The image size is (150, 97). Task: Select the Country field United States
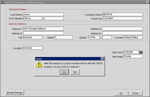coord(133,38)
